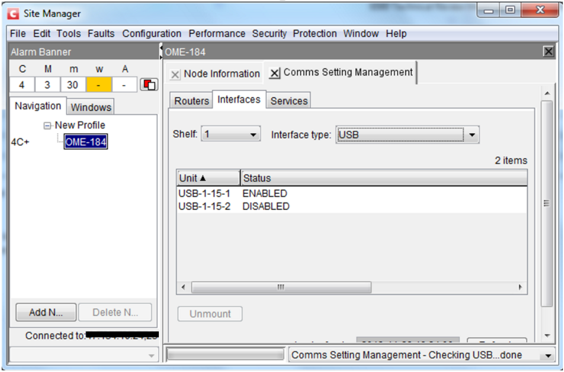This screenshot has height=372, width=564.
Task: Open the Interface type USB dropdown
Action: pos(472,135)
